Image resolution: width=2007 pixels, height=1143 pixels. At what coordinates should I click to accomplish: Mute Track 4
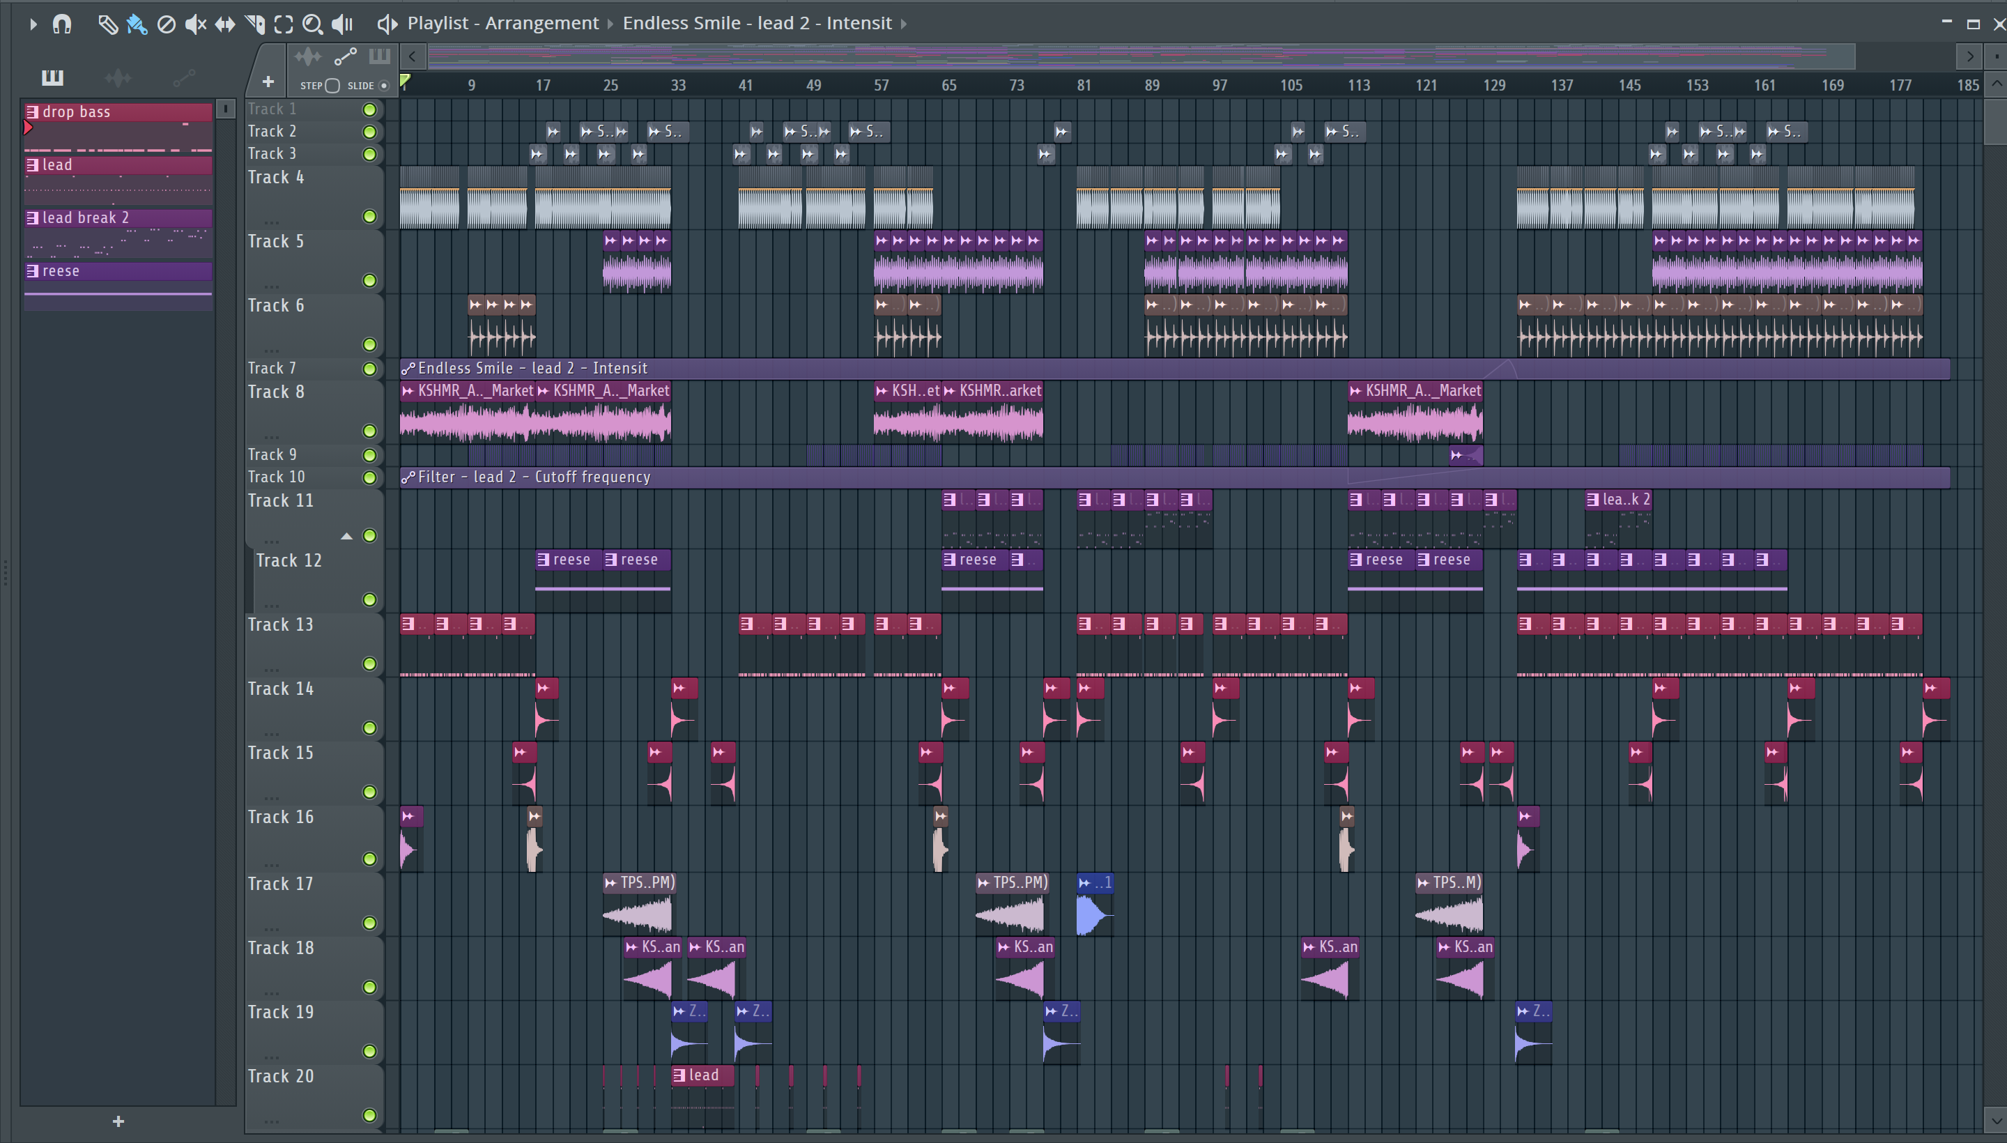pos(369,216)
